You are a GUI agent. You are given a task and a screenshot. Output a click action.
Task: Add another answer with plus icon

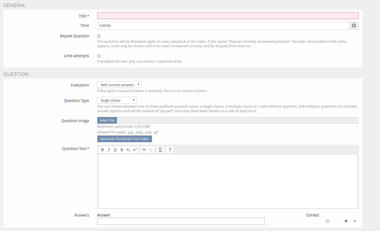click(x=346, y=221)
